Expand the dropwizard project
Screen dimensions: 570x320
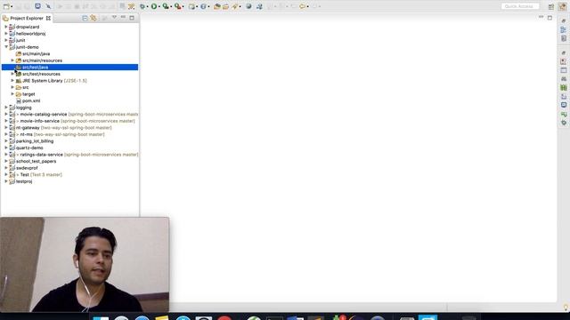click(6, 27)
